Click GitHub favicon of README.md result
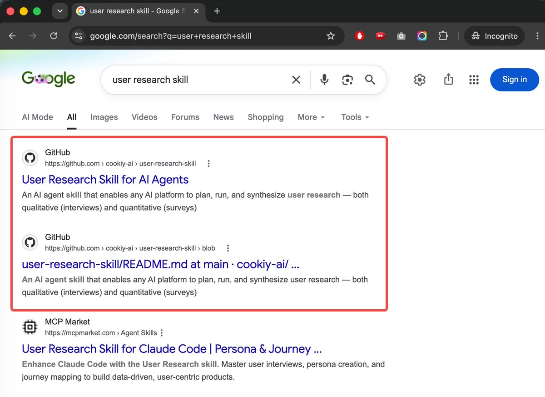The width and height of the screenshot is (545, 397). click(30, 242)
